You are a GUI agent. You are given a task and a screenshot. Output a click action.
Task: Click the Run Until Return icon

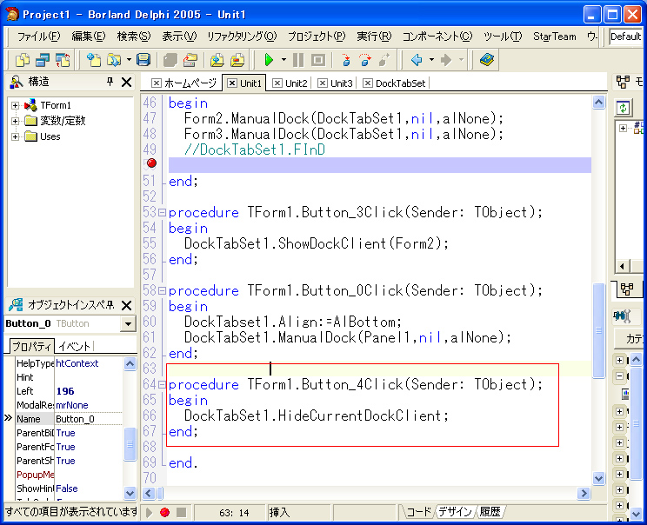tap(384, 60)
